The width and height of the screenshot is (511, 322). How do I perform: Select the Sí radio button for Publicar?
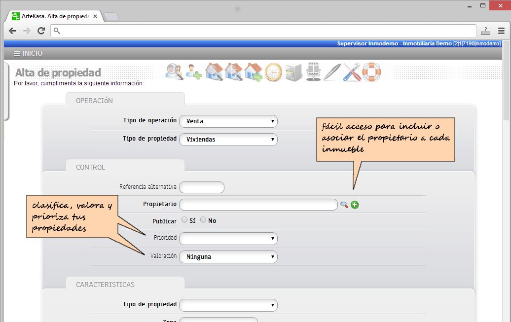click(184, 220)
